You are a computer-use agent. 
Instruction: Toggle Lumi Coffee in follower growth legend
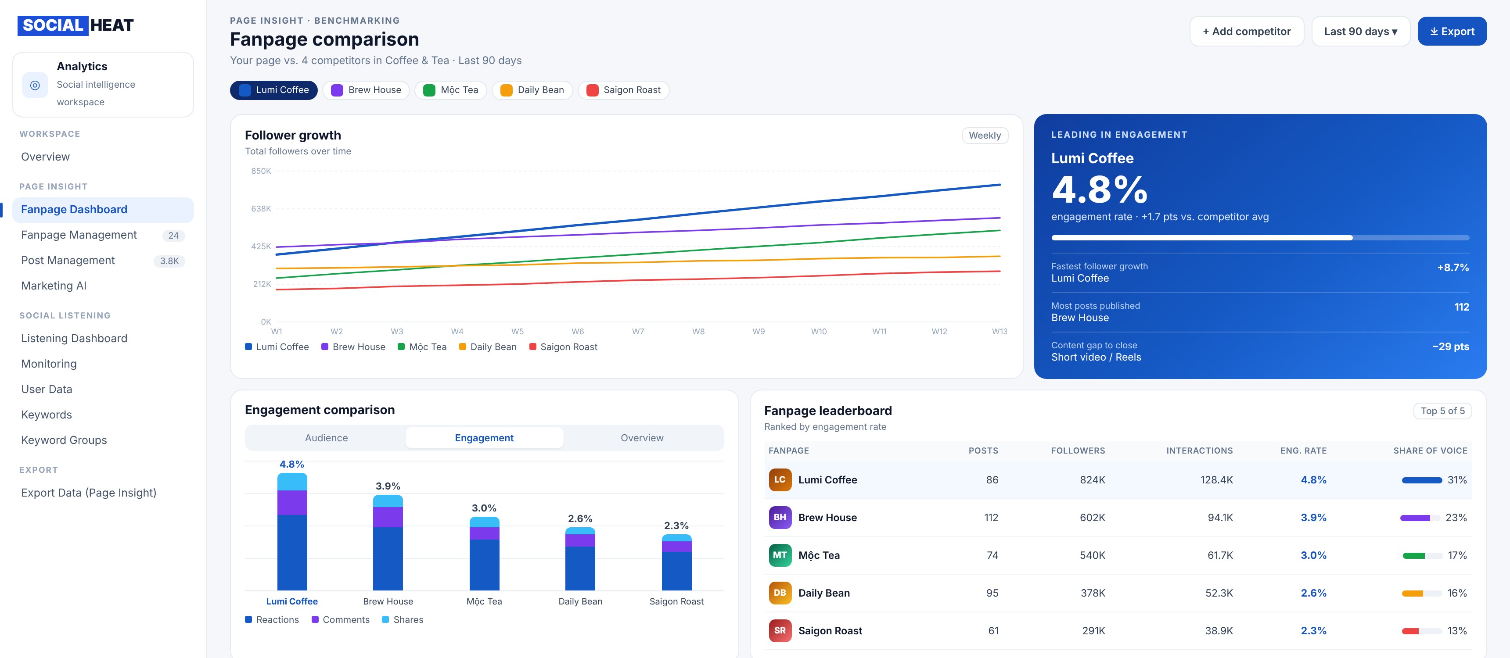(277, 347)
